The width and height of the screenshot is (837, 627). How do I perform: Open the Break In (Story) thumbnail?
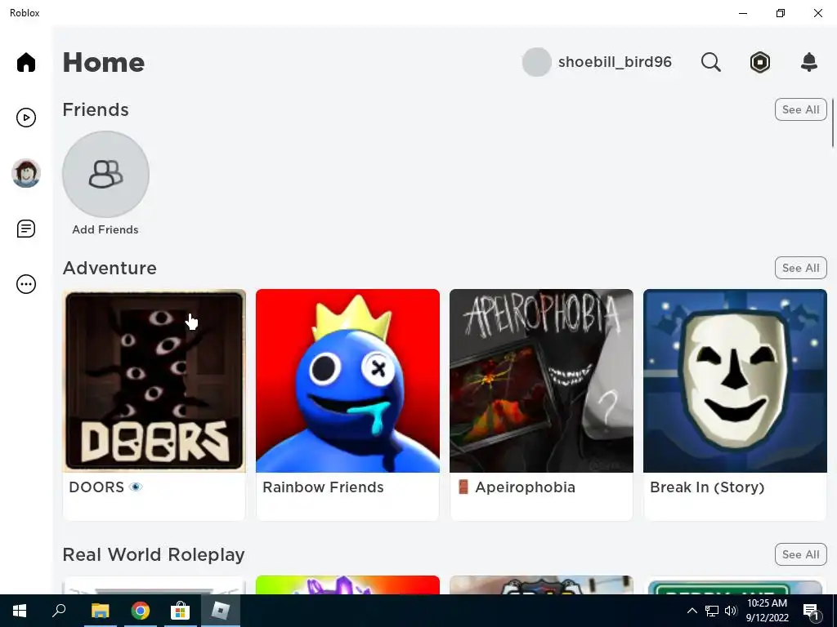(x=735, y=380)
